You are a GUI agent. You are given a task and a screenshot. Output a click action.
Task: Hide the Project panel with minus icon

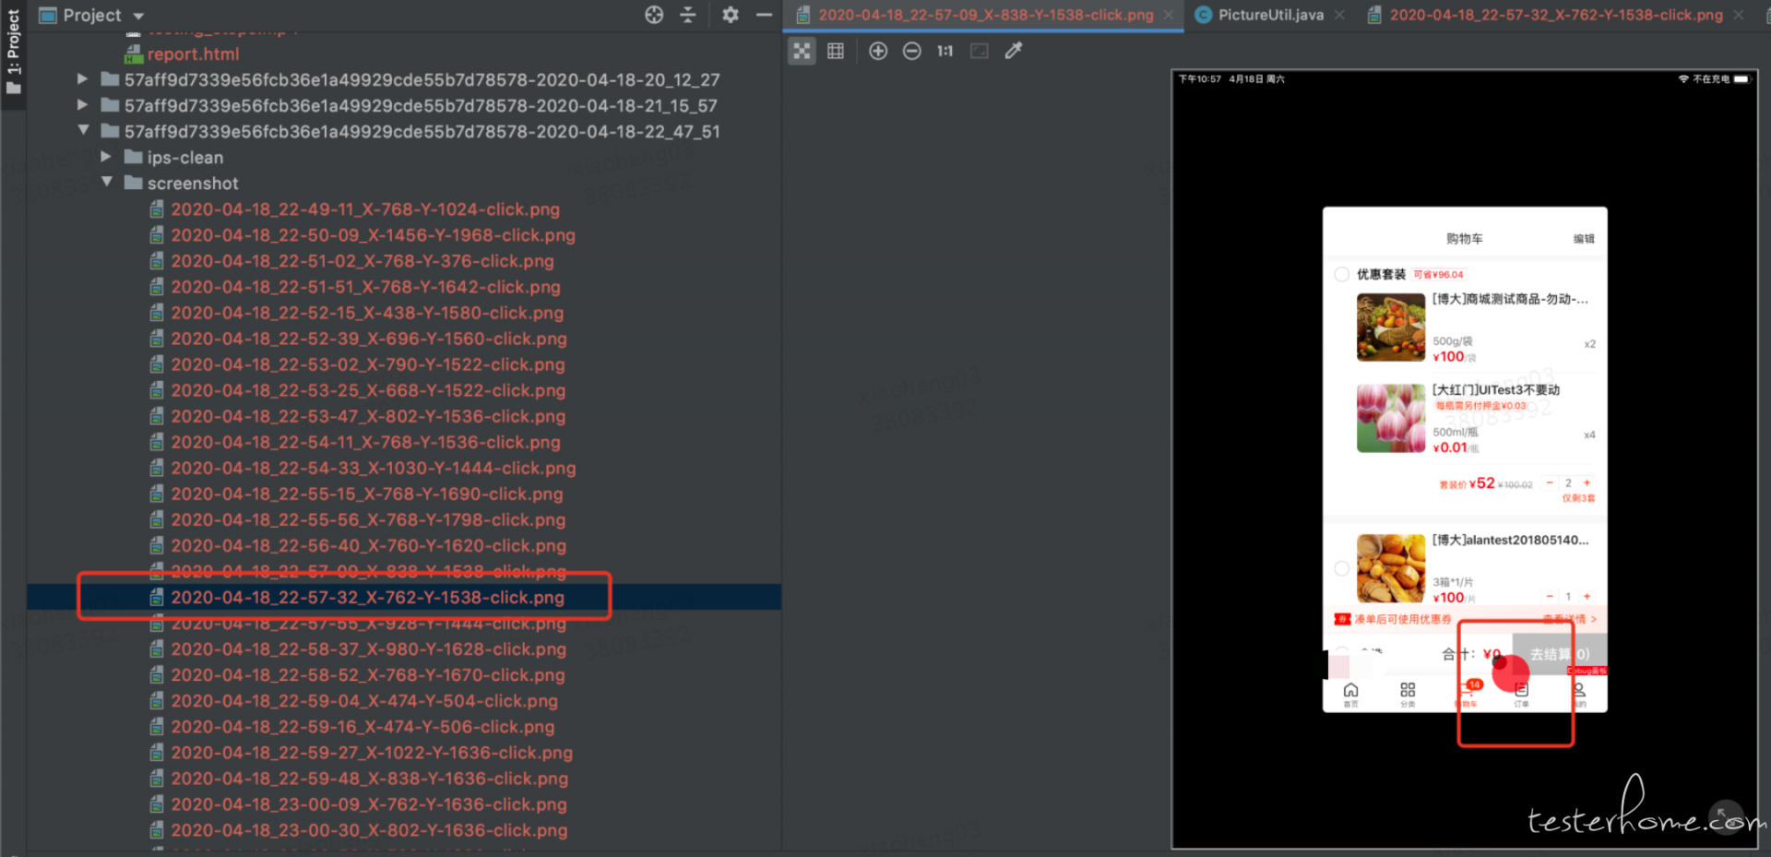(x=764, y=15)
